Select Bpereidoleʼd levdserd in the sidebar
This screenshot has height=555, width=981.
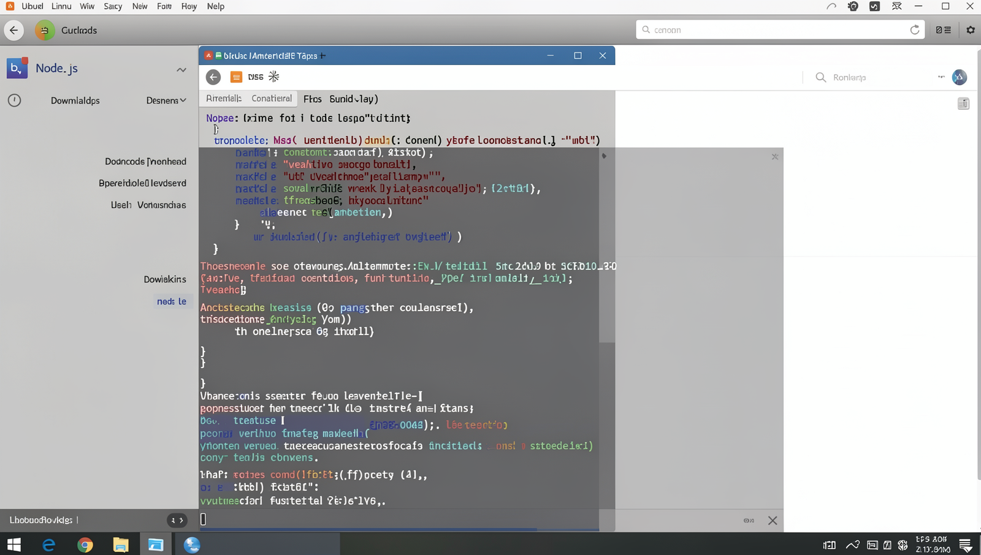[x=142, y=183]
